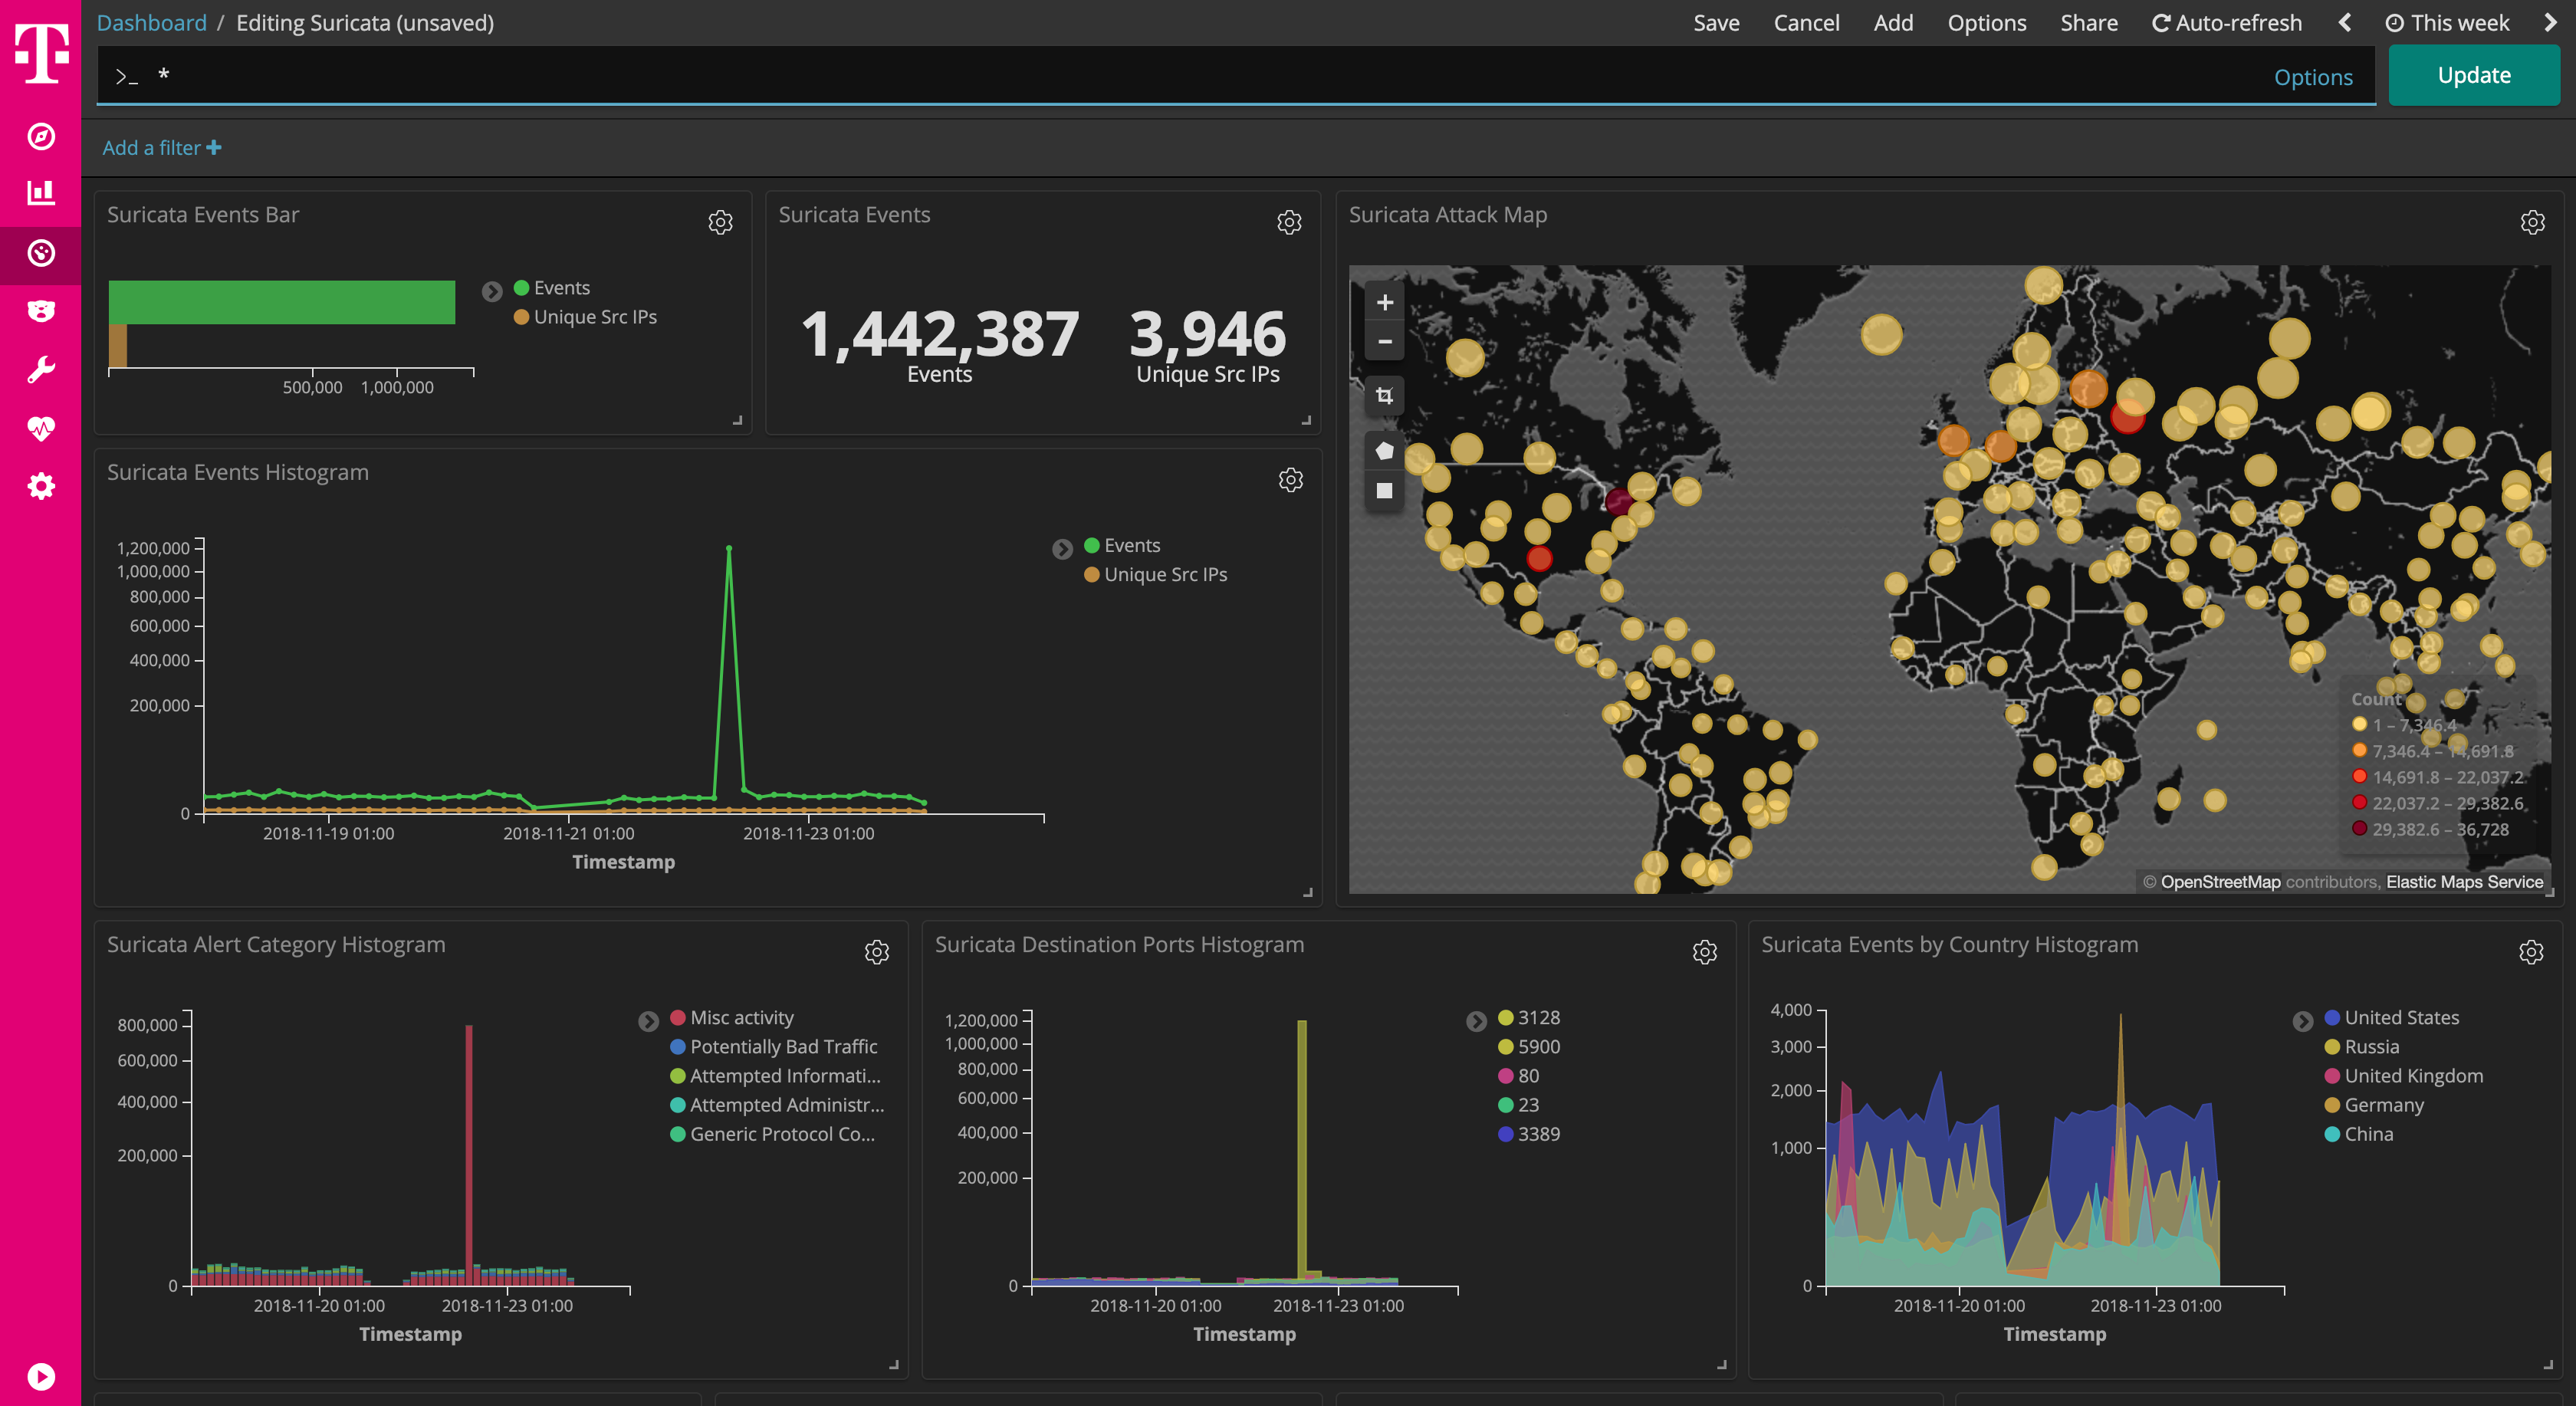Zoom in on the Suricata Attack Map
2576x1406 pixels.
click(1384, 301)
